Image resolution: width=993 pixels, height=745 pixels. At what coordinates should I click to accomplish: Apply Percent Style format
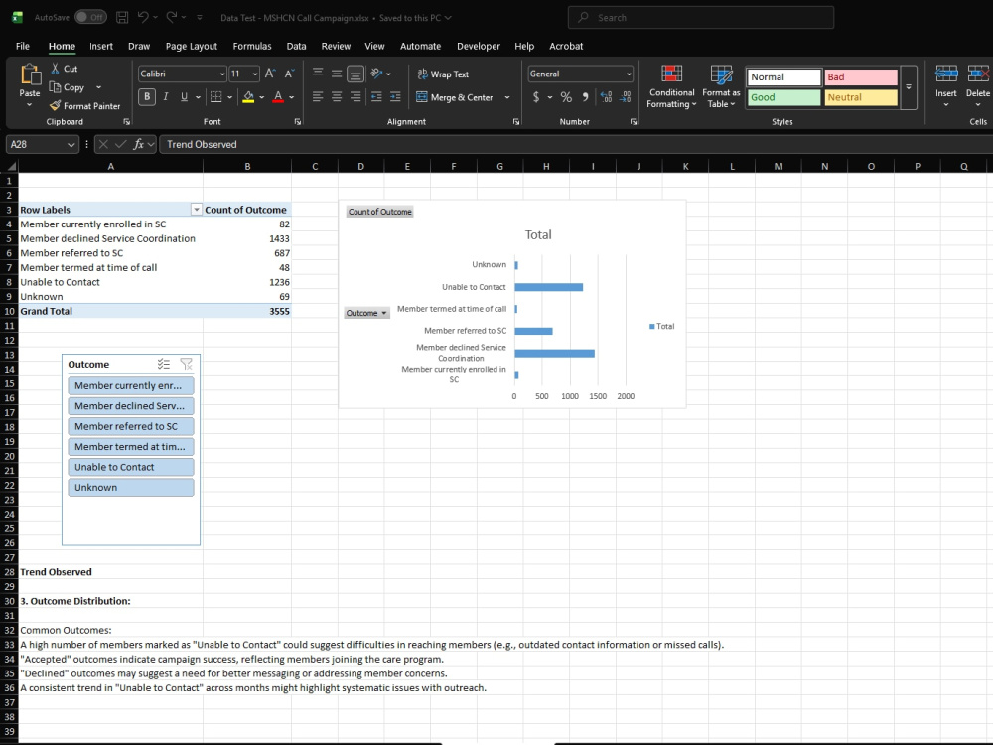click(566, 97)
